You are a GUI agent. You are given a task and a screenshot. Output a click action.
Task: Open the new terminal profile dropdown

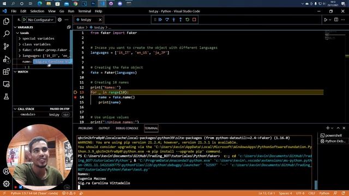[332, 128]
